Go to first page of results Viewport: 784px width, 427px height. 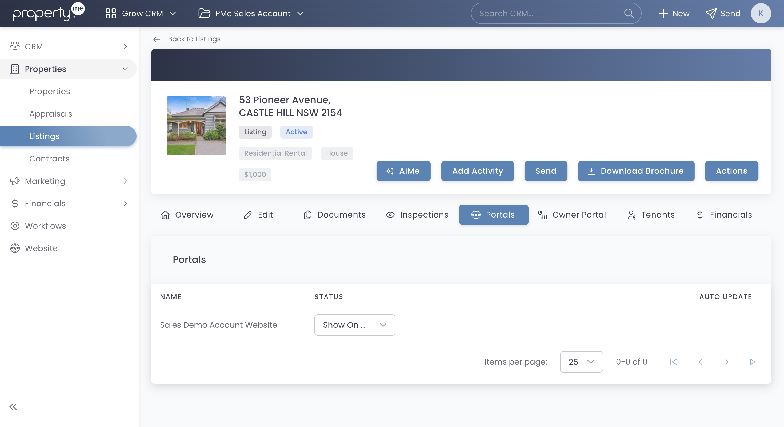[674, 362]
